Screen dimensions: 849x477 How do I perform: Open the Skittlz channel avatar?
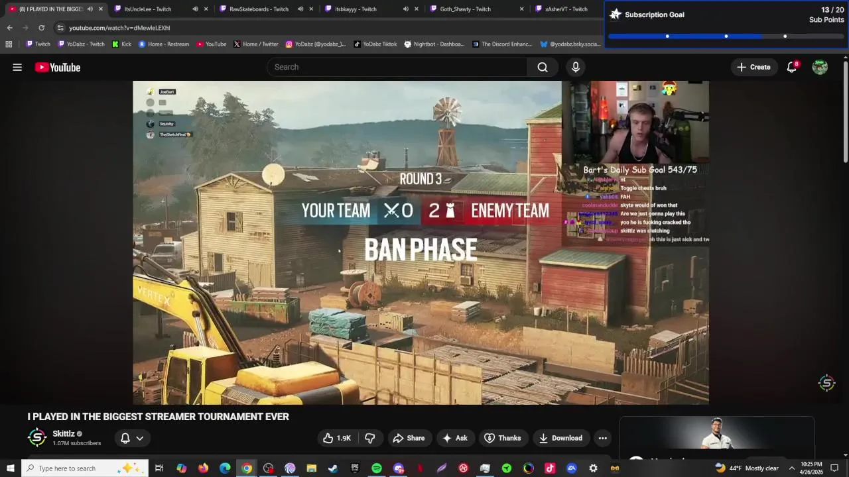click(x=37, y=437)
